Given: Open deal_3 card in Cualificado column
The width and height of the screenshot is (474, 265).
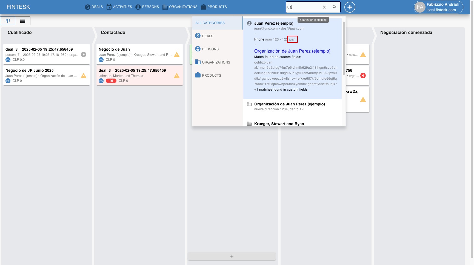Looking at the screenshot, I should [47, 54].
